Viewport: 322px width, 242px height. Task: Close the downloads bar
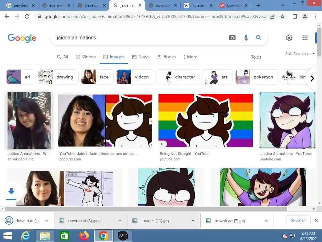(316, 220)
